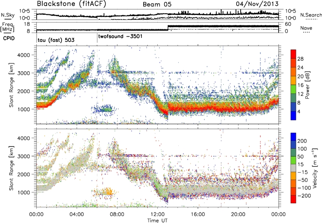The image size is (322, 223).
Task: Click the 'Beam 05' label
Action: pyautogui.click(x=157, y=4)
